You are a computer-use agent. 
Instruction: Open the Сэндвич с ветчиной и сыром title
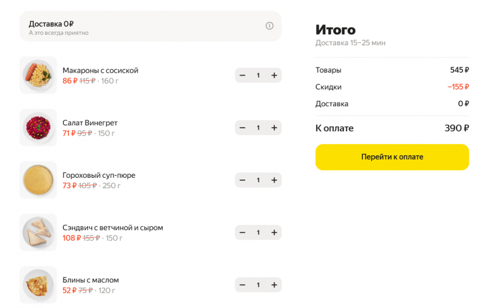click(x=112, y=227)
